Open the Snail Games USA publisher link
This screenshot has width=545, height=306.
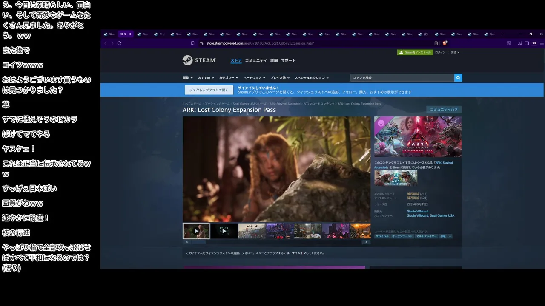click(442, 216)
